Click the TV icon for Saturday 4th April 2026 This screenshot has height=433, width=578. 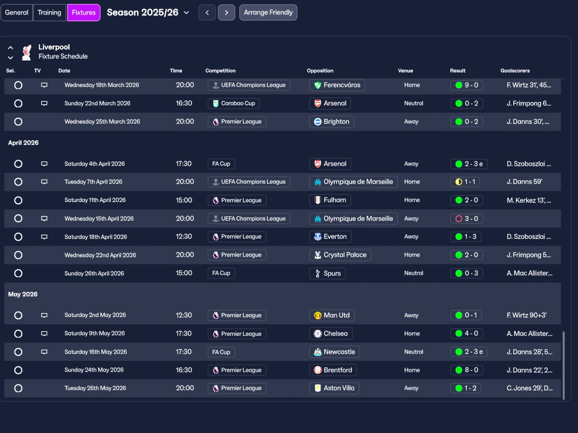pyautogui.click(x=44, y=164)
